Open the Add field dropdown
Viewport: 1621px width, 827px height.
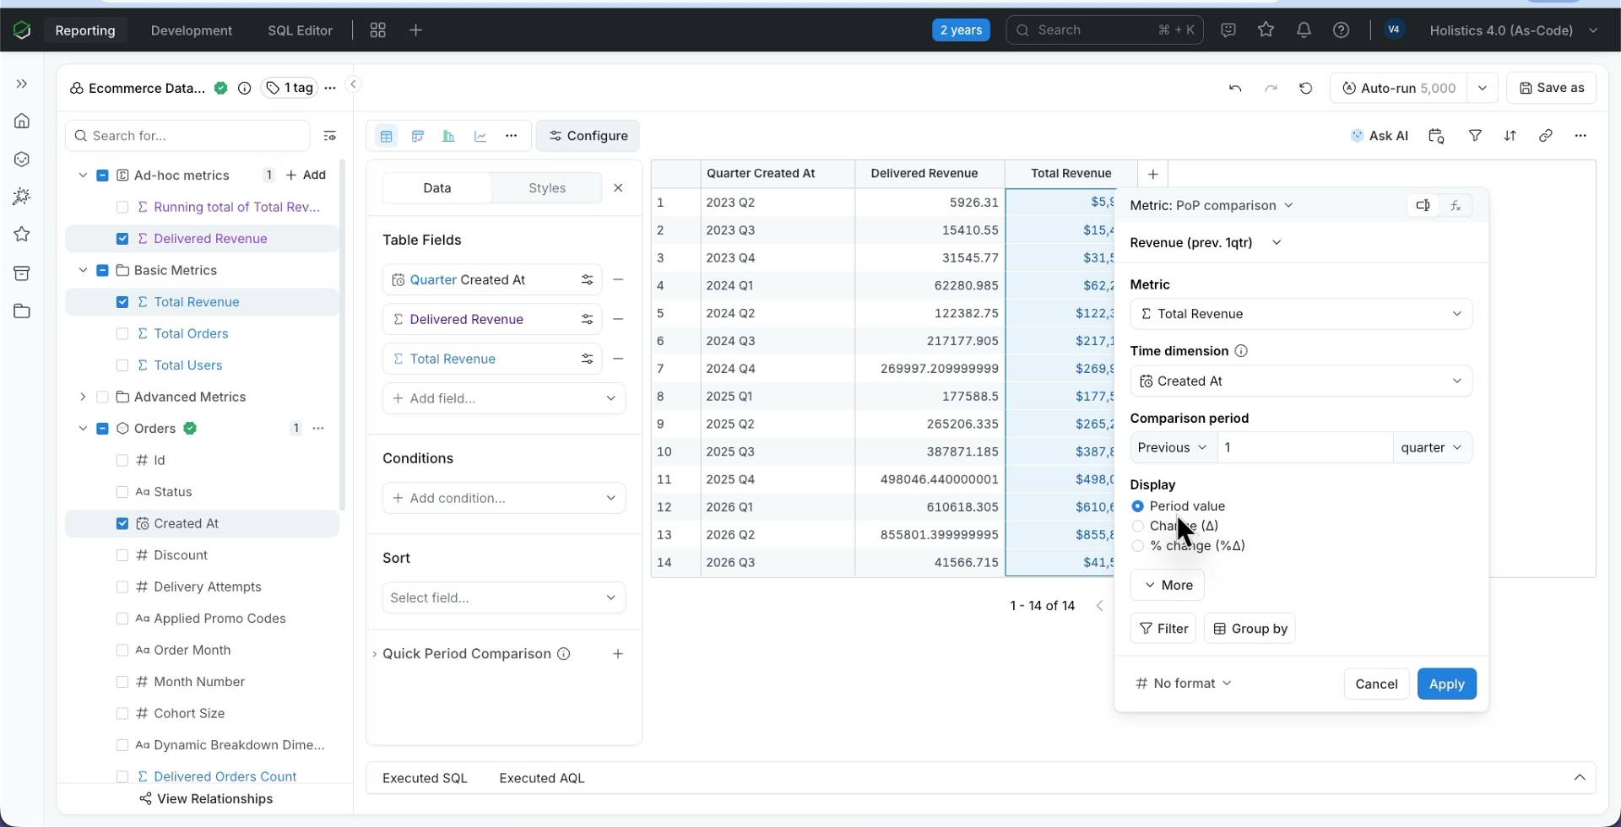pos(504,398)
